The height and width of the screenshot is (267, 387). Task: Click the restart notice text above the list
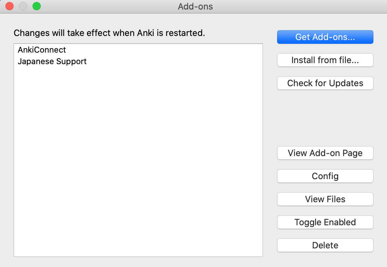pyautogui.click(x=109, y=33)
